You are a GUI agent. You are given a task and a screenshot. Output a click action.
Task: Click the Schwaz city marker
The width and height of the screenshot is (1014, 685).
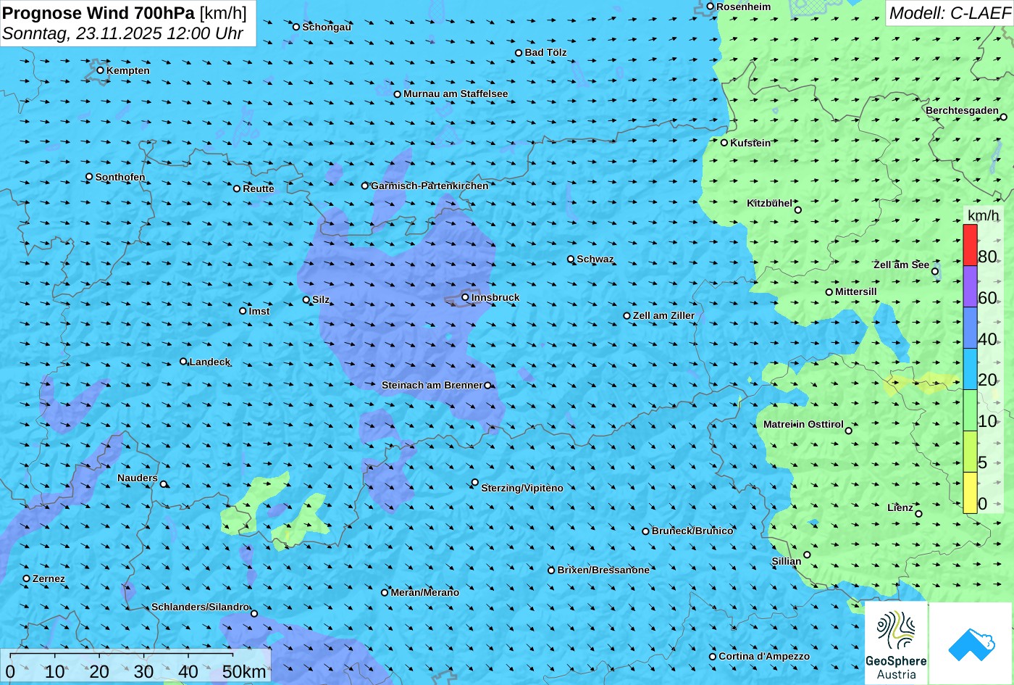(x=570, y=259)
